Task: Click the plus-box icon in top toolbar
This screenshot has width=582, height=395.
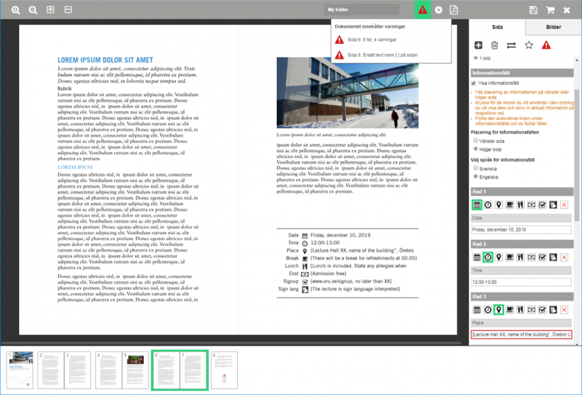Action: click(x=51, y=10)
